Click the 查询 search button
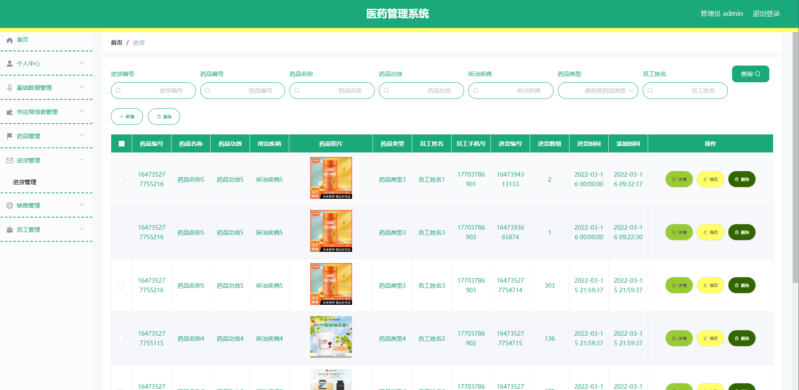799x390 pixels. pyautogui.click(x=750, y=73)
